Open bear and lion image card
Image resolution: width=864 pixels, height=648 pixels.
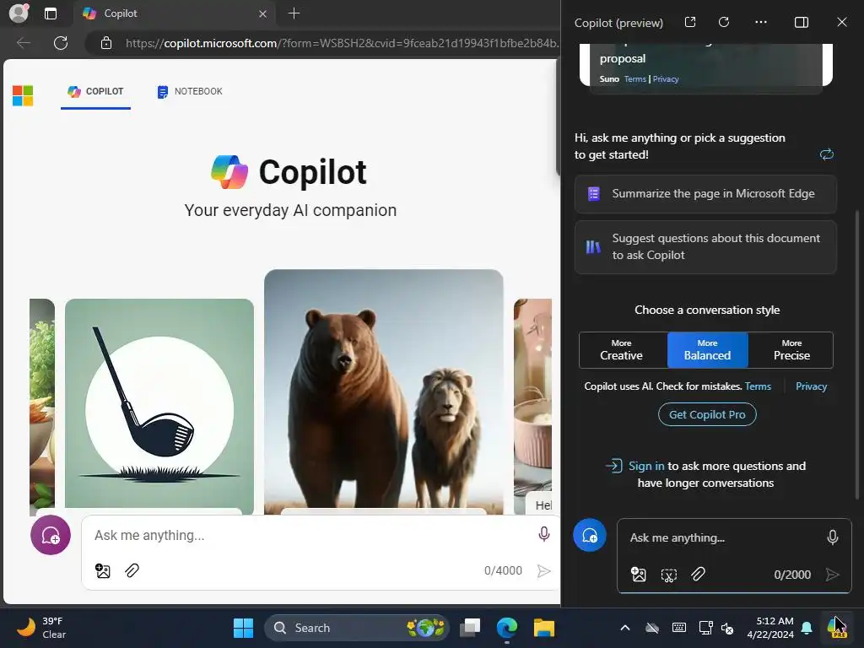coord(384,391)
